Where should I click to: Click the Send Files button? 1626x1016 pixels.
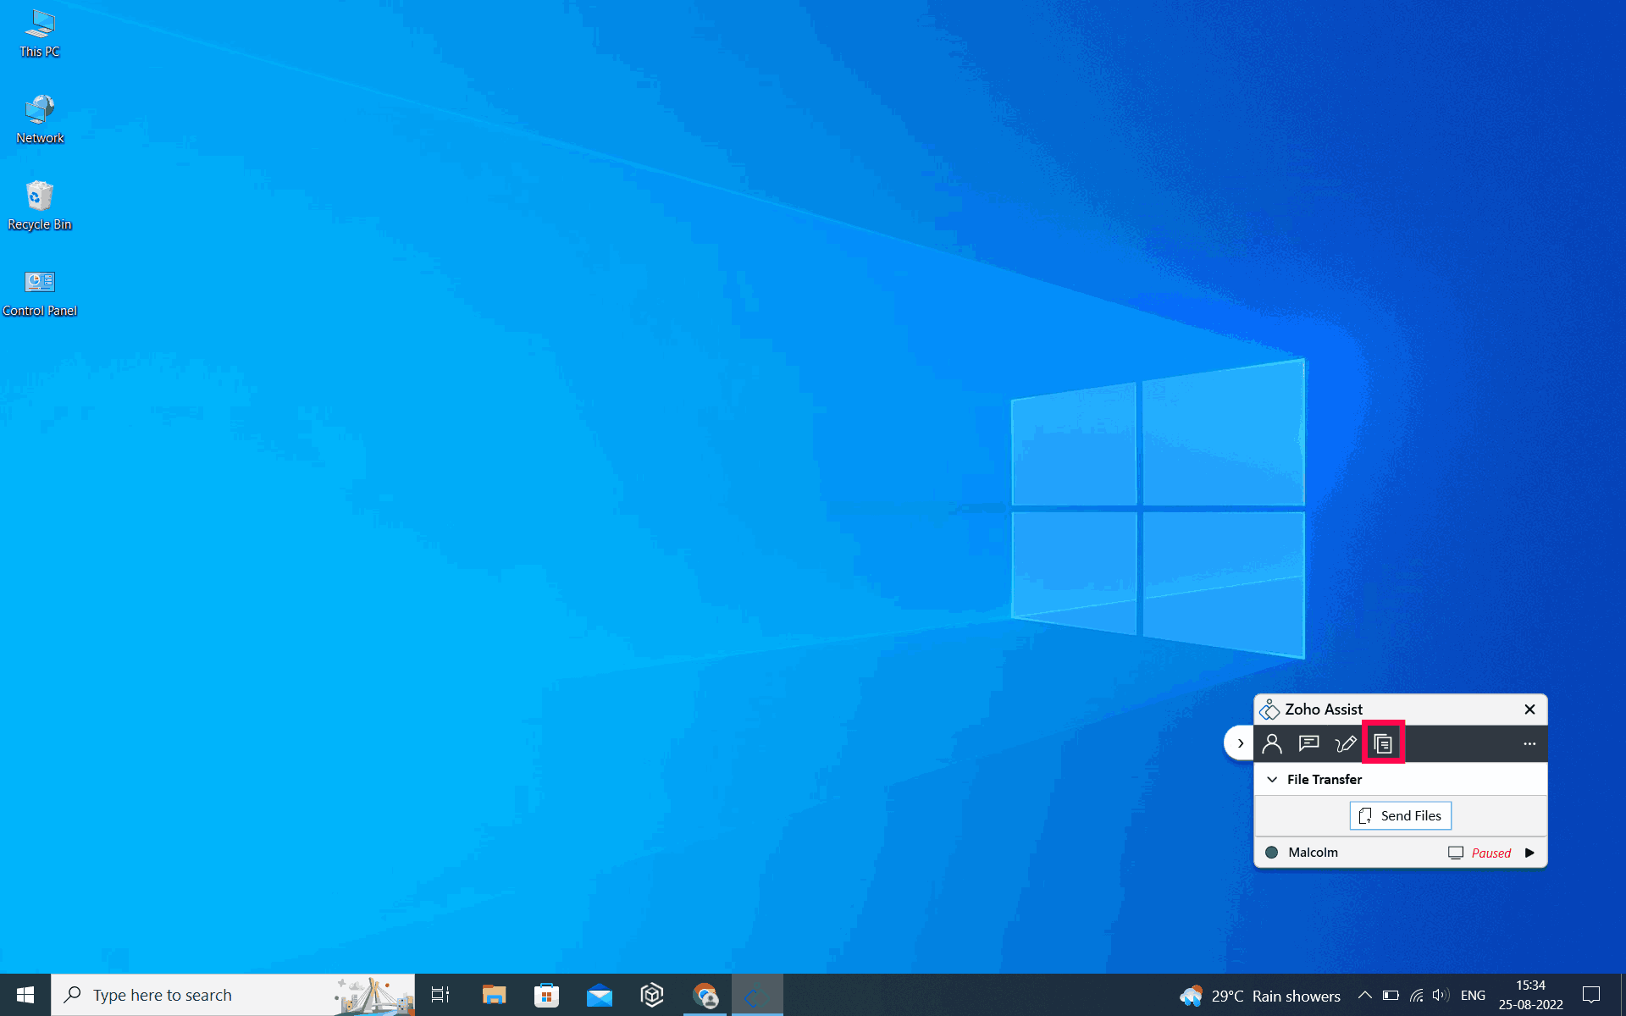(x=1400, y=815)
